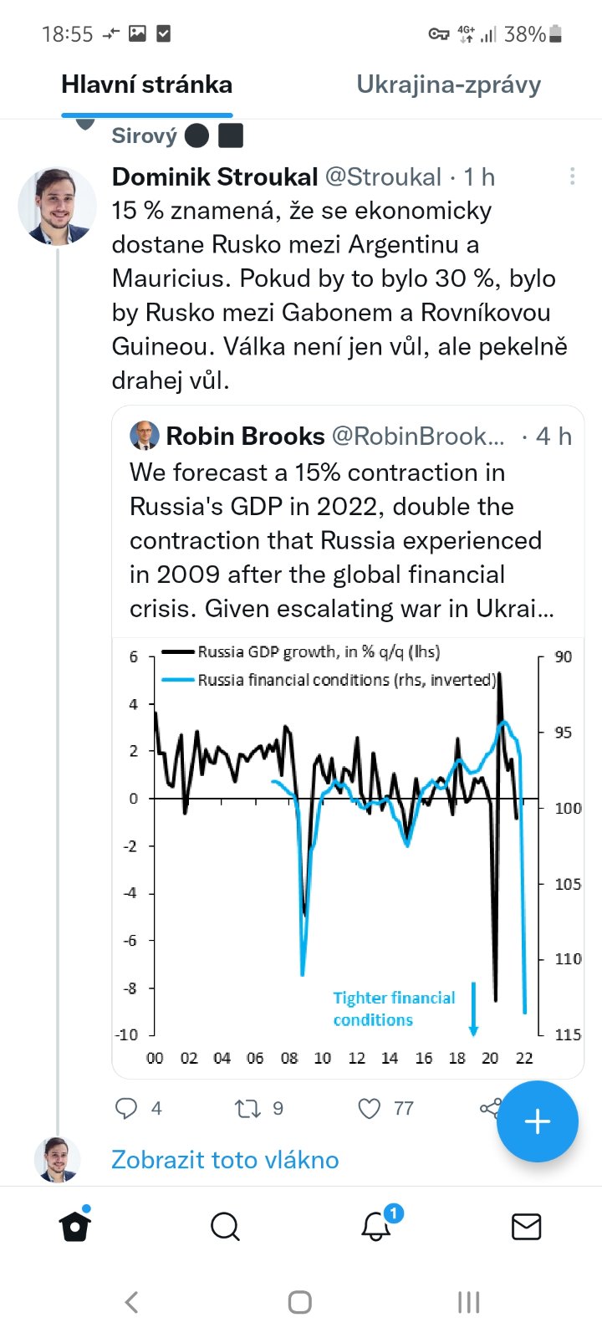Retweet this tweet via the retweet icon
The height and width of the screenshot is (1338, 602).
tap(247, 1108)
